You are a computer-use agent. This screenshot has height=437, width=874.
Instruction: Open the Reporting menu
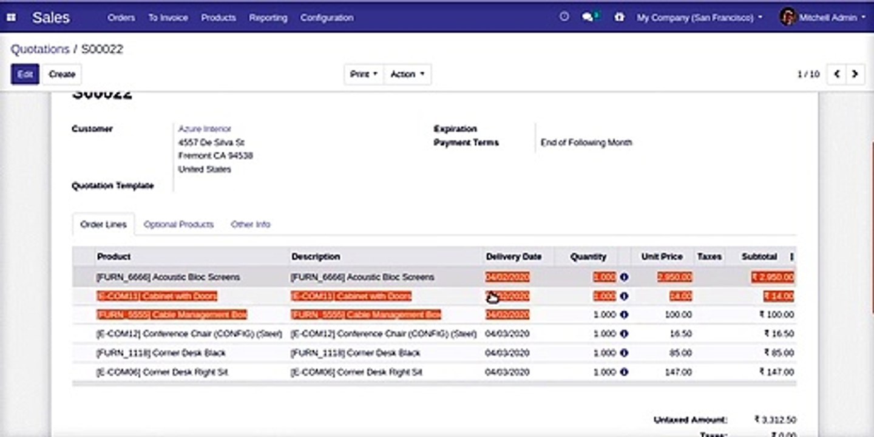[268, 18]
